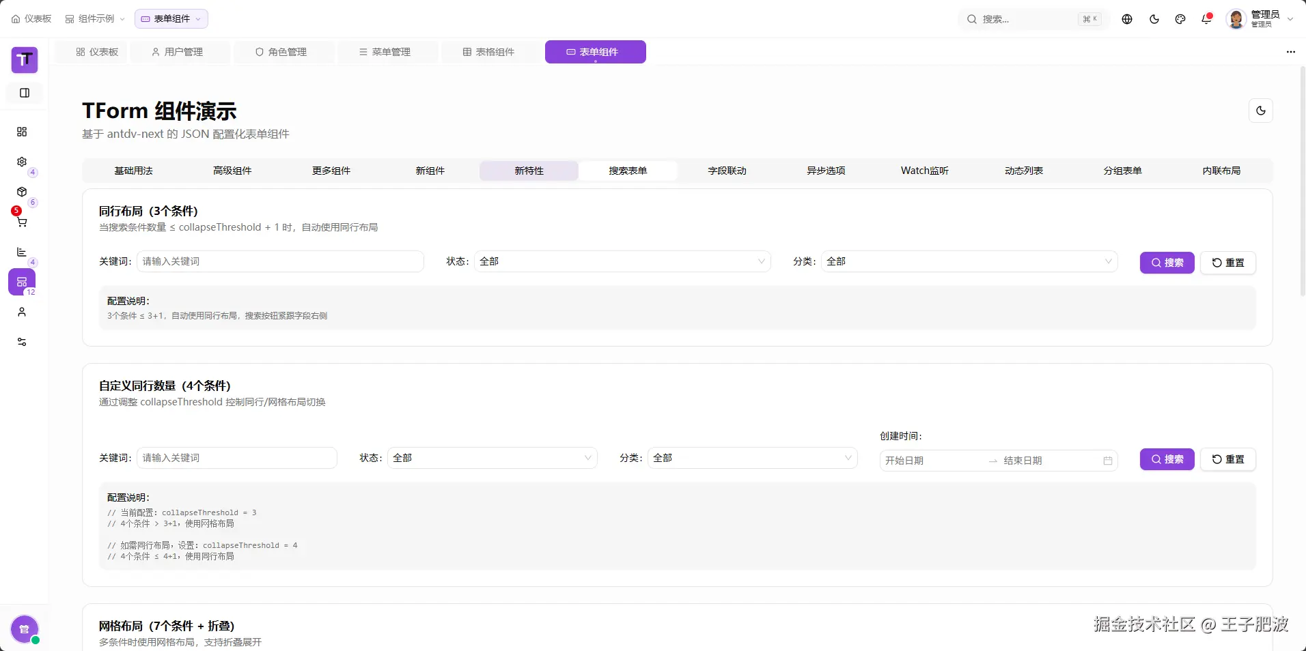Image resolution: width=1306 pixels, height=651 pixels.
Task: Open the 分类 dropdown in the 同行布局 form
Action: tap(969, 261)
